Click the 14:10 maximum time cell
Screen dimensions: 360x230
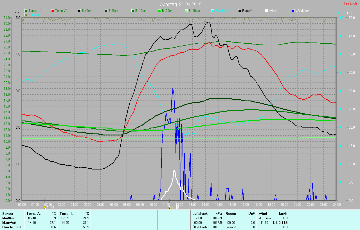[x=32, y=223]
